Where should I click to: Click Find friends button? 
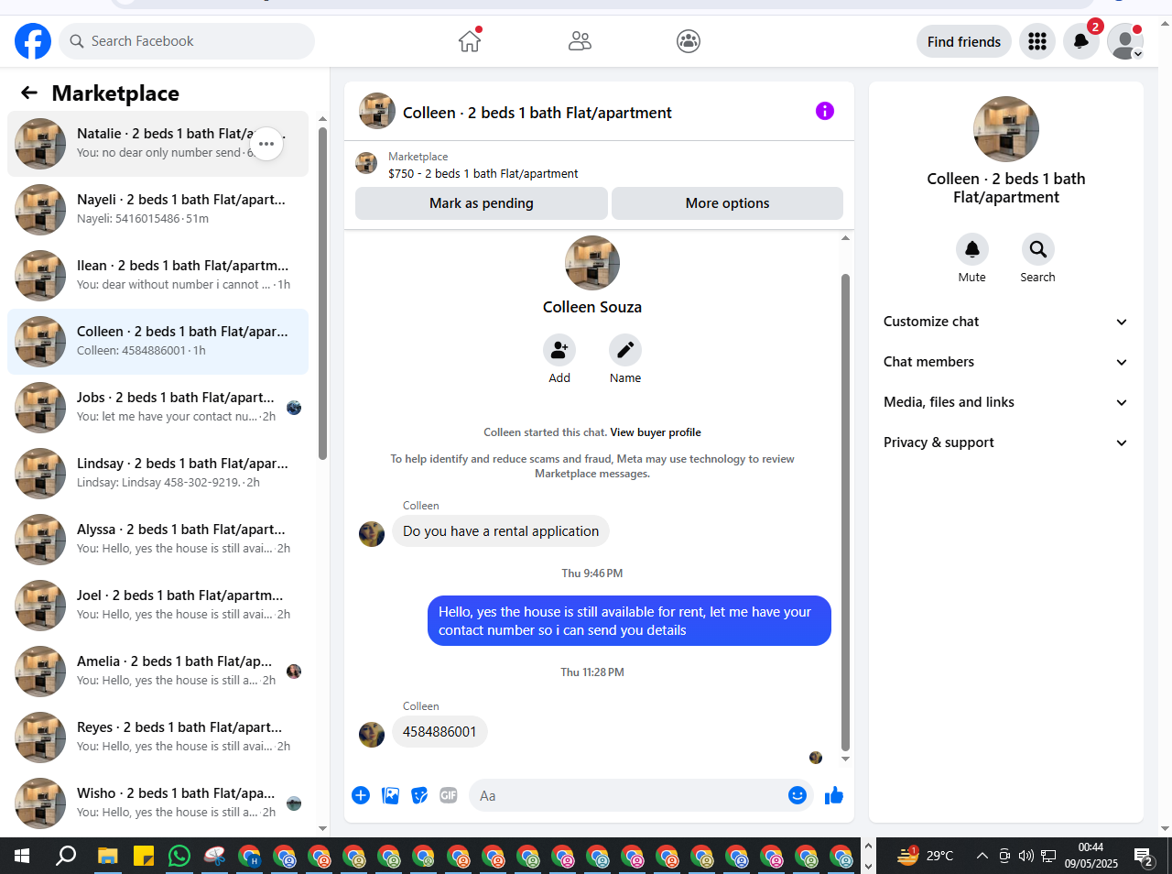pos(964,41)
